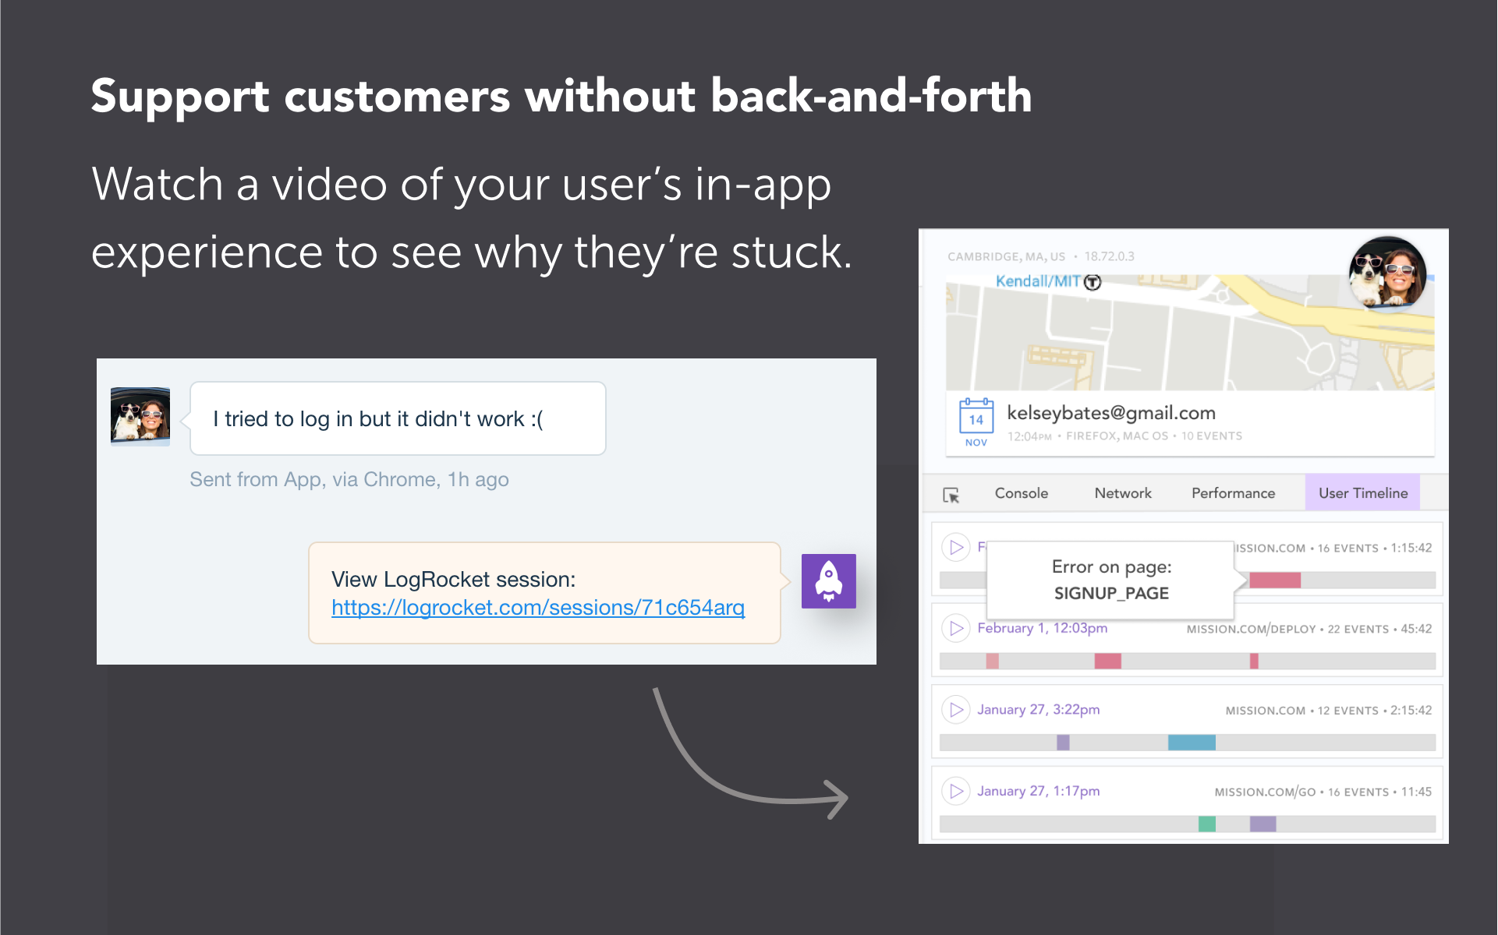Play the February 1, 12:03pm session
1498x935 pixels.
(956, 628)
